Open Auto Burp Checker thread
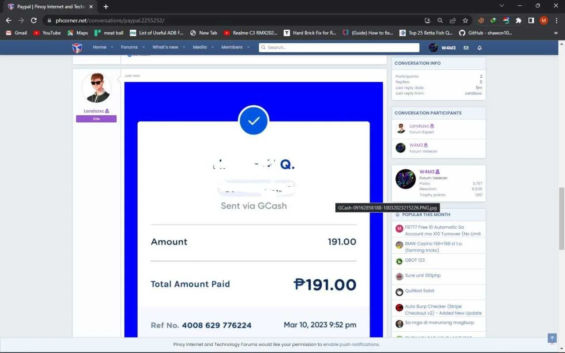 click(443, 309)
